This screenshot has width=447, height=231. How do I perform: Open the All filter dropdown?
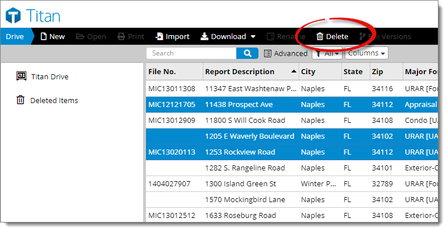click(x=328, y=53)
